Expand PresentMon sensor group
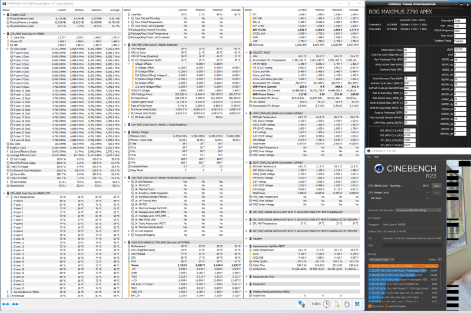 click(247, 284)
